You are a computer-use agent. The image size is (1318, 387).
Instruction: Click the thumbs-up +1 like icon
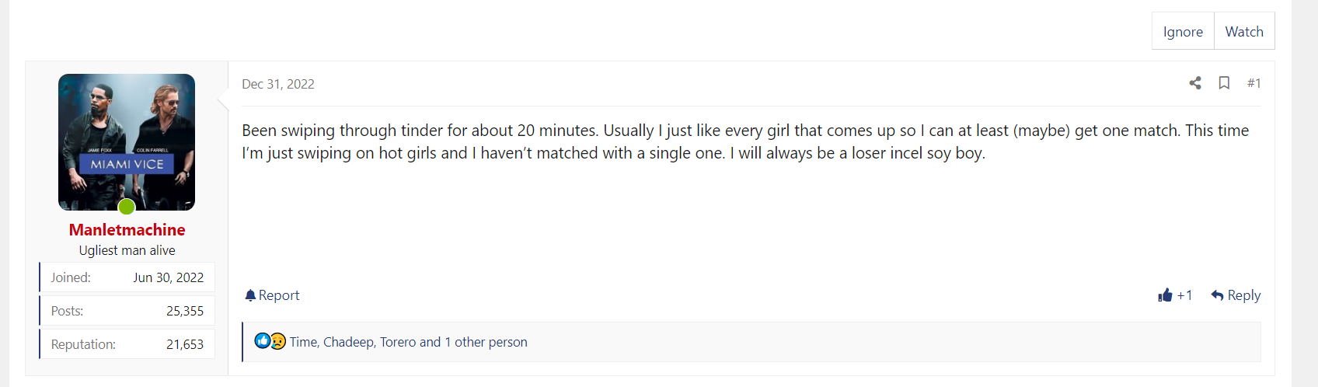[1165, 295]
